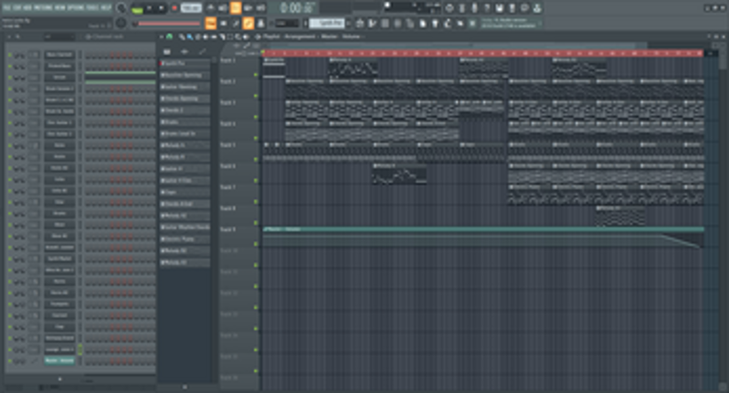Viewport: 729px width, 393px height.
Task: Toggle the blend recording overdub icon
Action: (248, 7)
